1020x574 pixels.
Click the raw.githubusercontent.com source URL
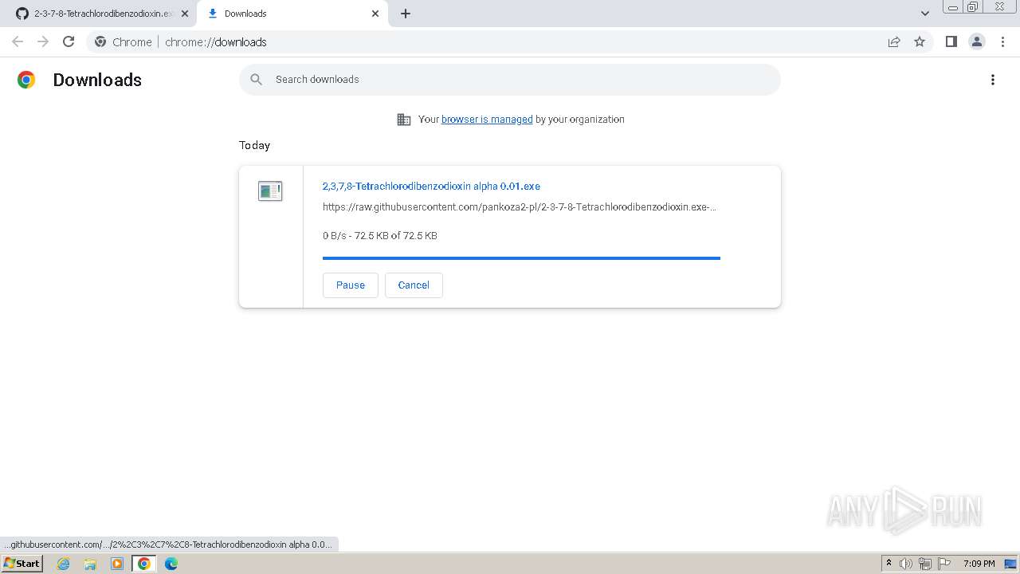pos(520,207)
